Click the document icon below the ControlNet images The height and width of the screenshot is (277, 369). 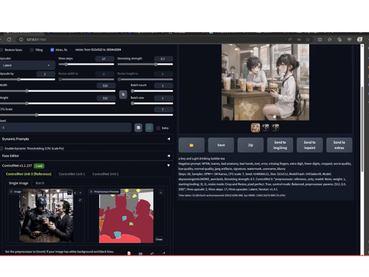(129, 253)
